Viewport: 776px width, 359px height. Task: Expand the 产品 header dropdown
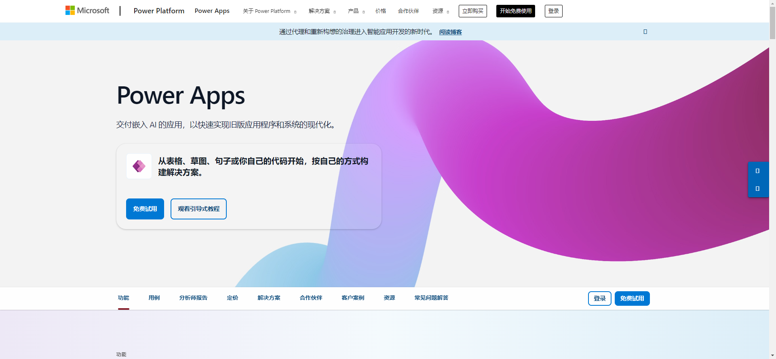point(356,11)
